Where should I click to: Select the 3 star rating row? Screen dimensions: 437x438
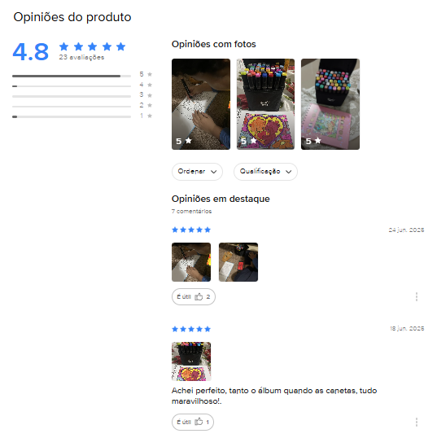click(x=82, y=95)
